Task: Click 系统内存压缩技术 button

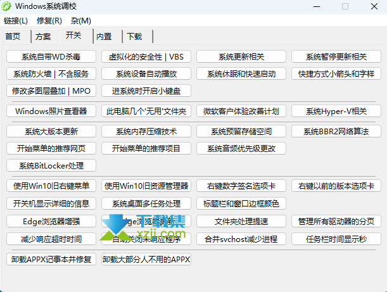Action: (x=146, y=131)
